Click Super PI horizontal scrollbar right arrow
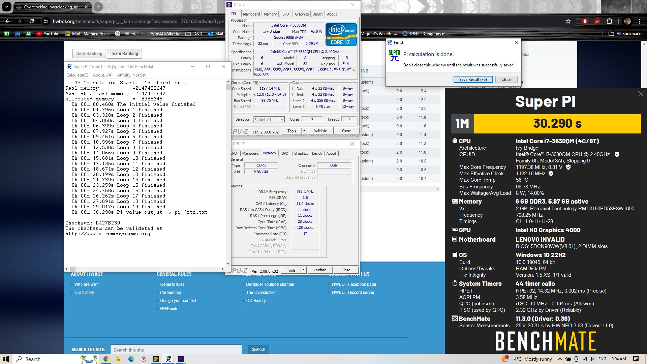 point(222,269)
